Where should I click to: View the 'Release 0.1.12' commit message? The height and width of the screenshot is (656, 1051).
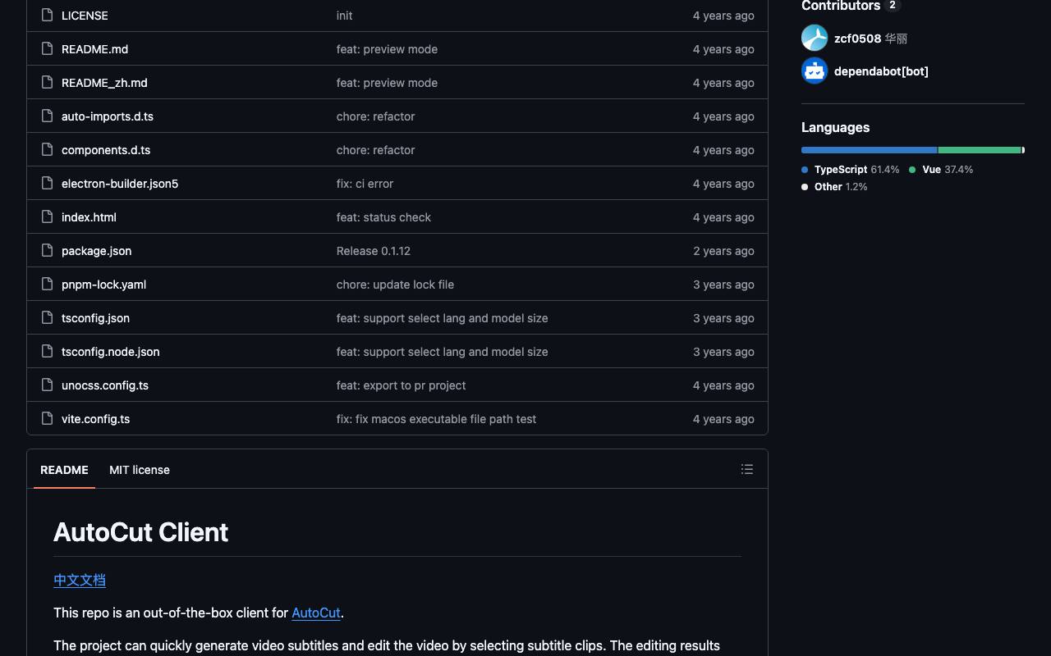pyautogui.click(x=374, y=251)
